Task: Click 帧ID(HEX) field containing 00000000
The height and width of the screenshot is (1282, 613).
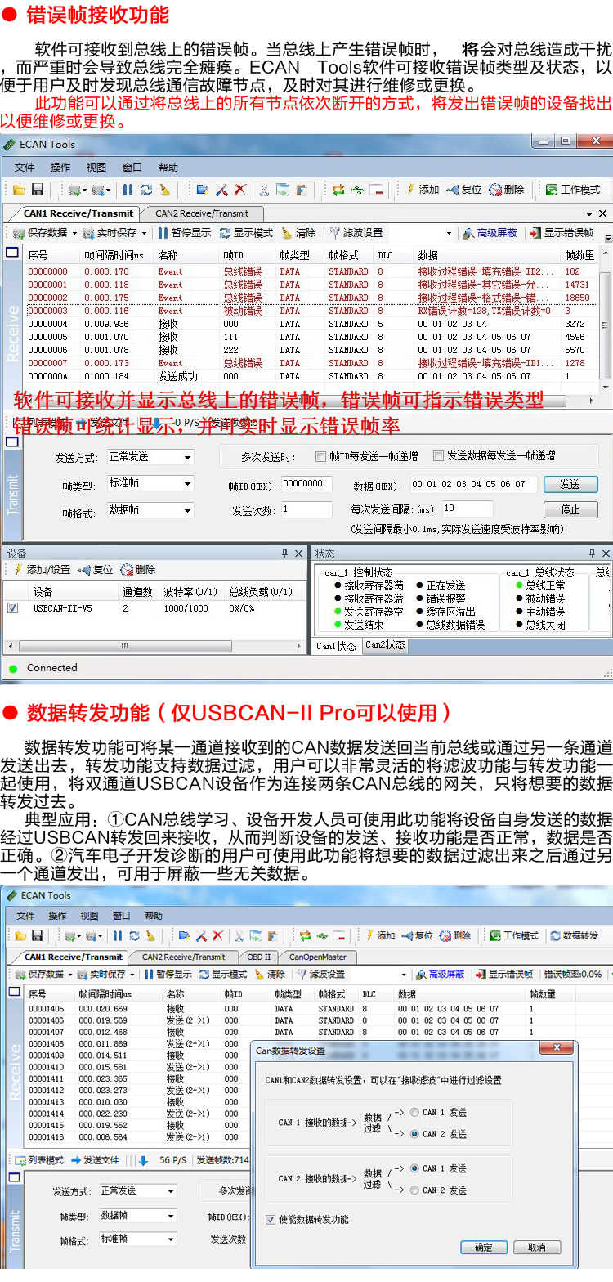Action: coord(306,484)
